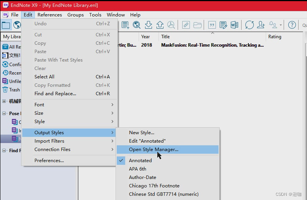Click the Share Library person-plus icon
This screenshot has height=200, width=307.
tap(261, 25)
